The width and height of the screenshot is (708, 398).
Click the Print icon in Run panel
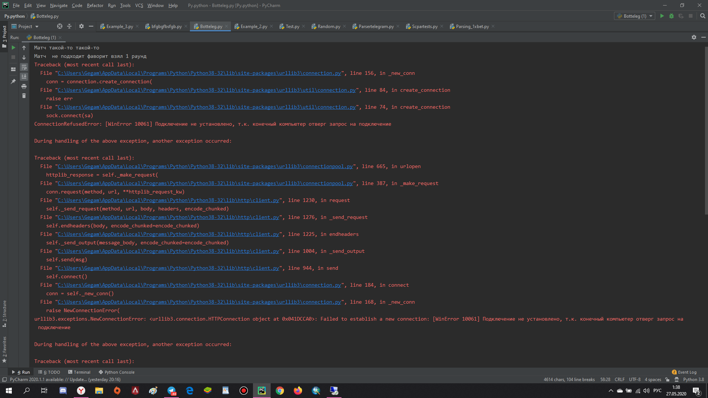(24, 86)
